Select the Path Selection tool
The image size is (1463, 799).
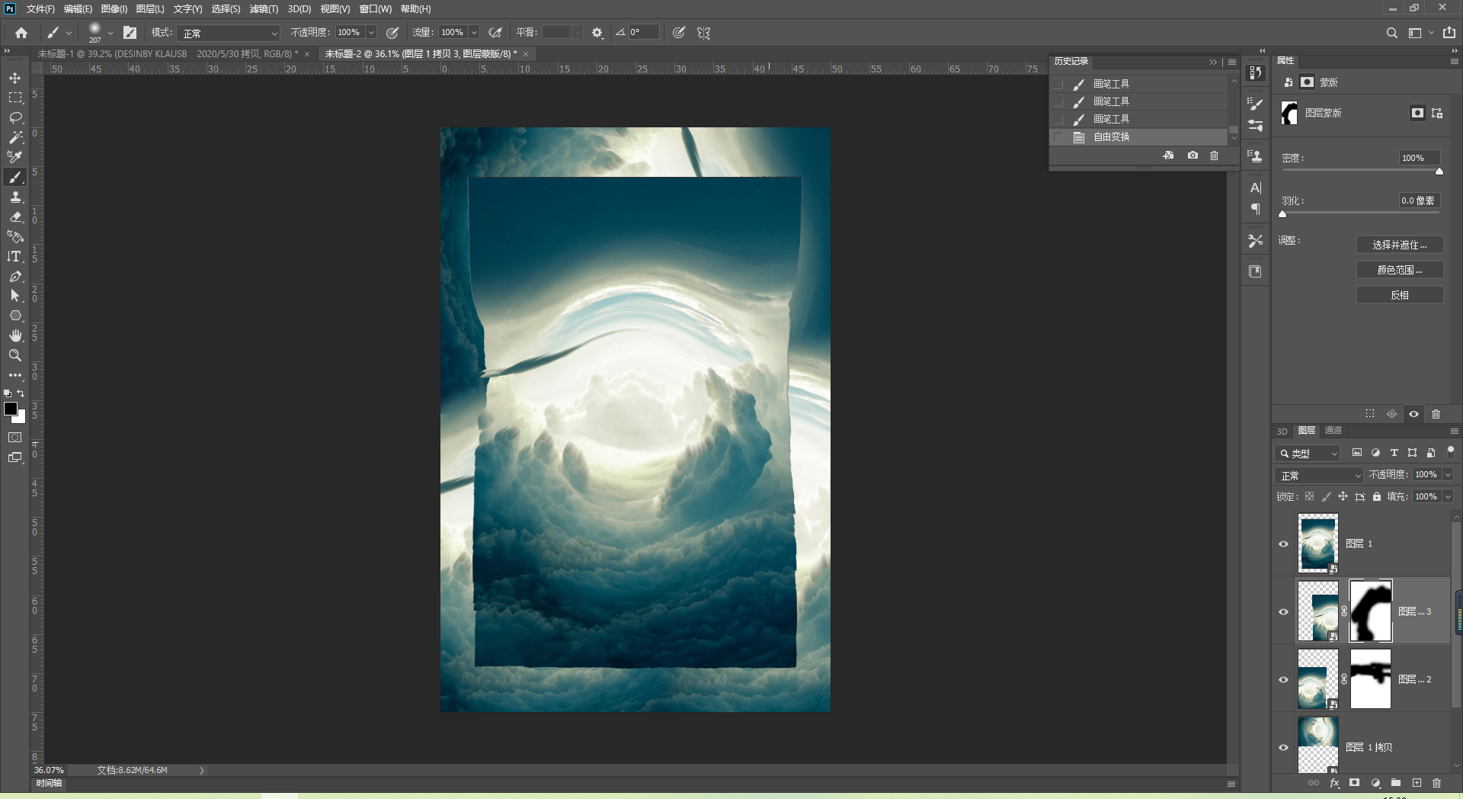click(15, 296)
